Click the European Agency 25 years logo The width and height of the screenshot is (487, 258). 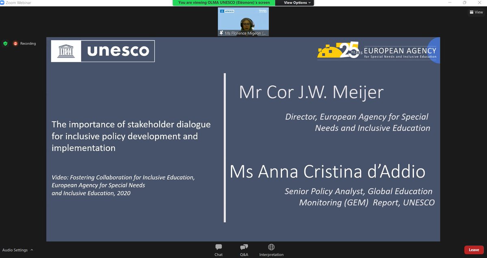[x=377, y=52]
